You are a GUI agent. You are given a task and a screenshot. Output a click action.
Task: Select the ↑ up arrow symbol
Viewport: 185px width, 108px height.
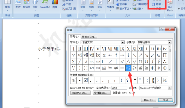coord(116,55)
